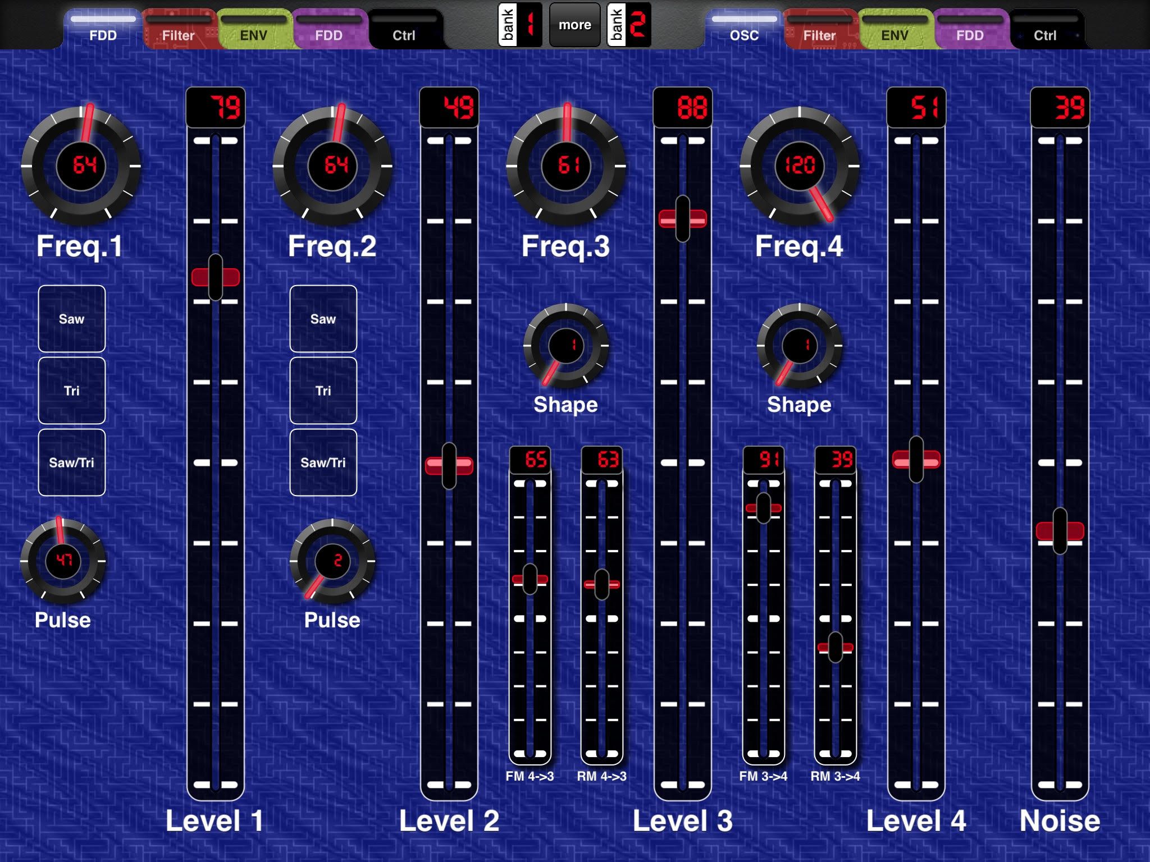Switch to the green ENV tab in the left tab group
Screen dimensions: 1150x862
pyautogui.click(x=253, y=29)
